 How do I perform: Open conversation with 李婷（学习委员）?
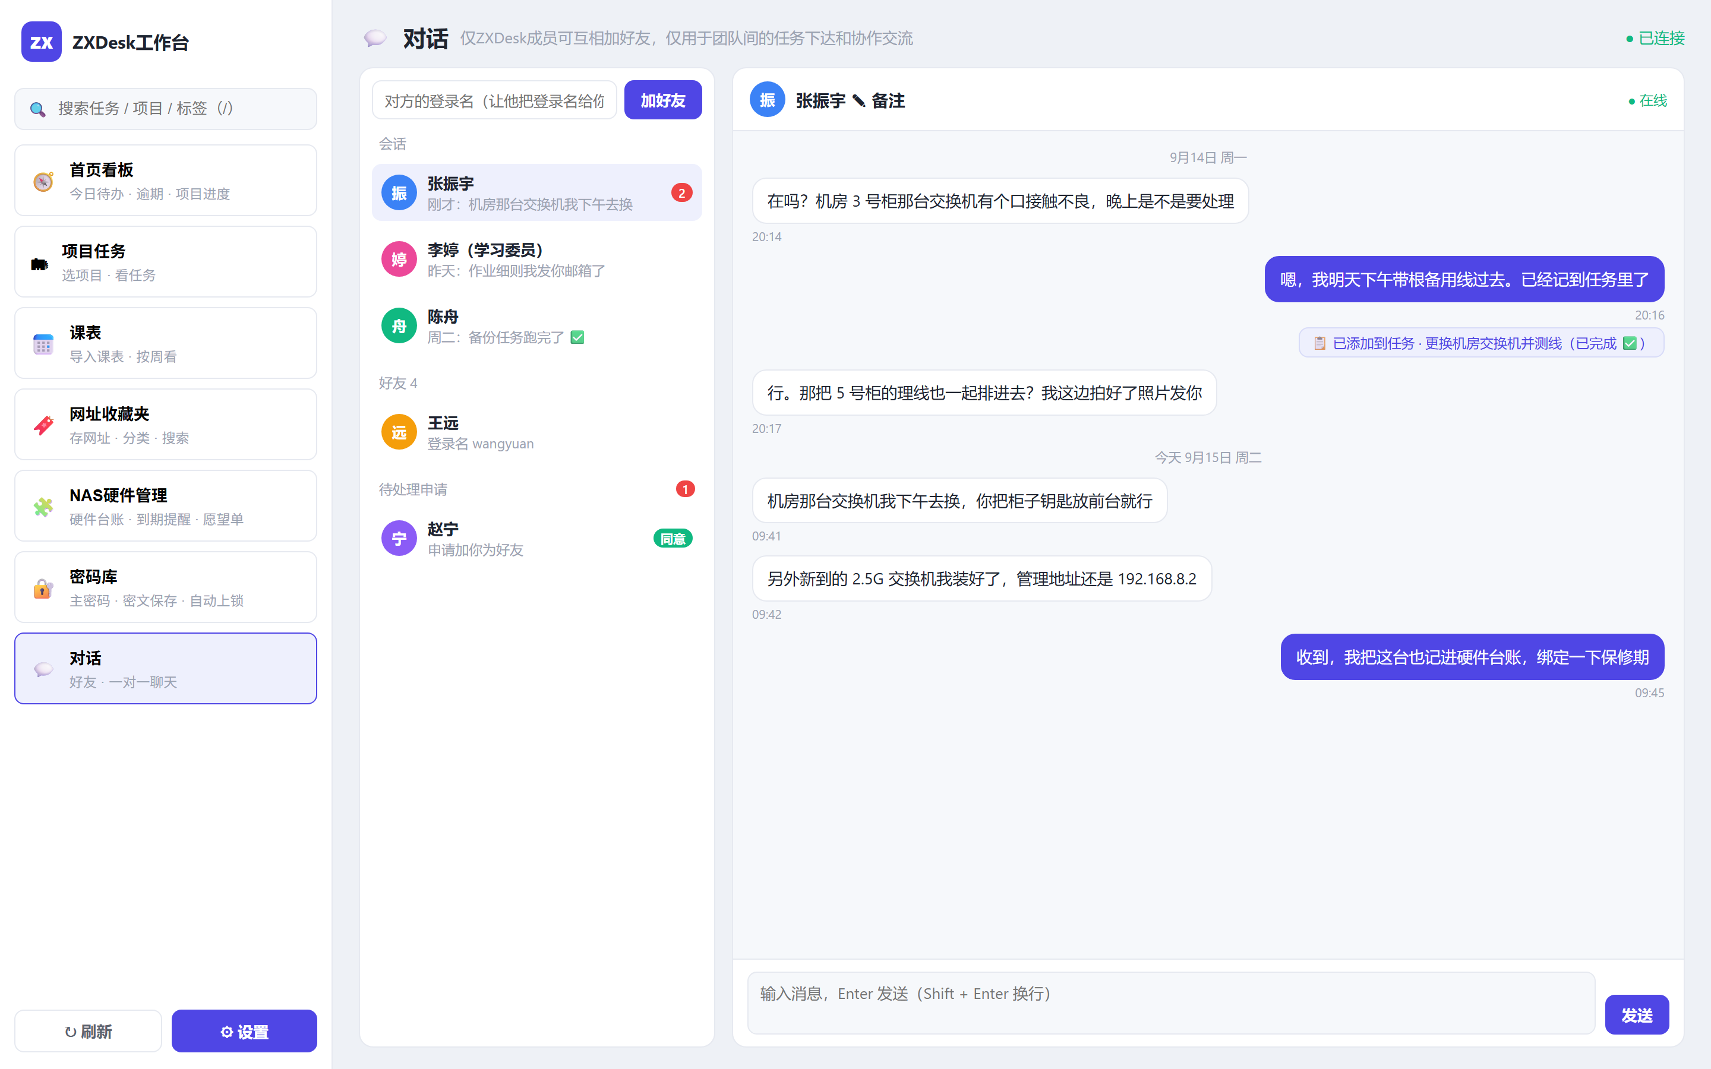click(536, 260)
